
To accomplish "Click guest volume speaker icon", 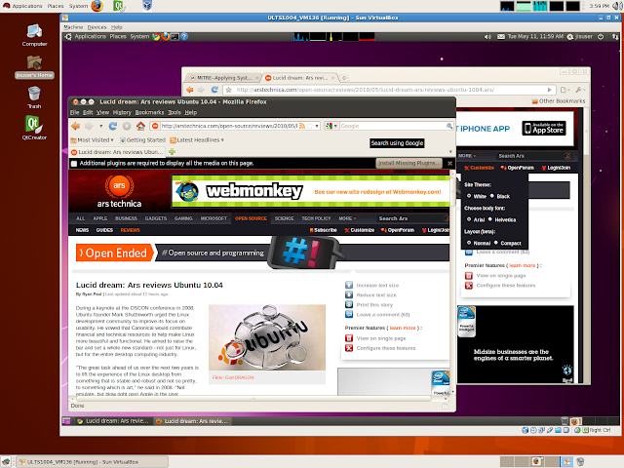I will [x=487, y=37].
